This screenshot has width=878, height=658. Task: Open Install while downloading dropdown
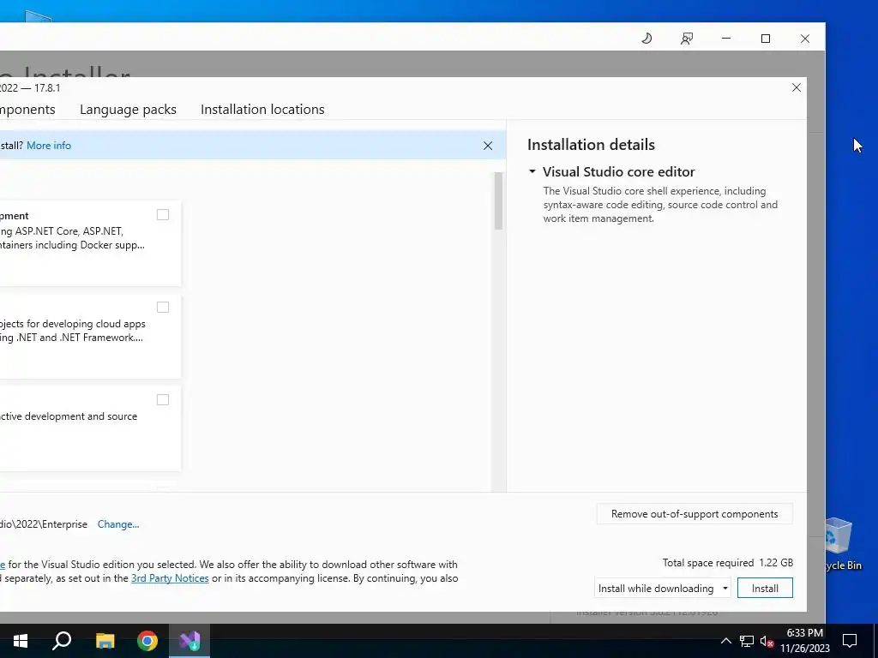click(662, 588)
